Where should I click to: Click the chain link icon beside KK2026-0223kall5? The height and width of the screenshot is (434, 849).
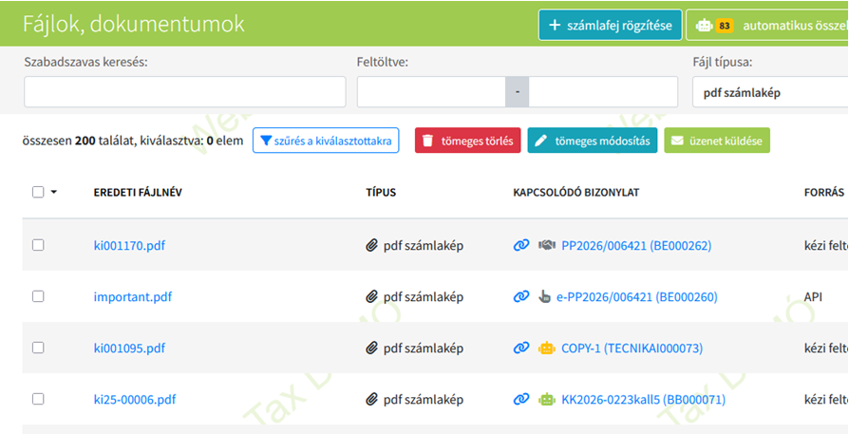(x=520, y=400)
